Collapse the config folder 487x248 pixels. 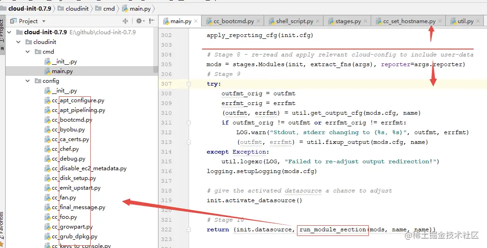(x=28, y=81)
